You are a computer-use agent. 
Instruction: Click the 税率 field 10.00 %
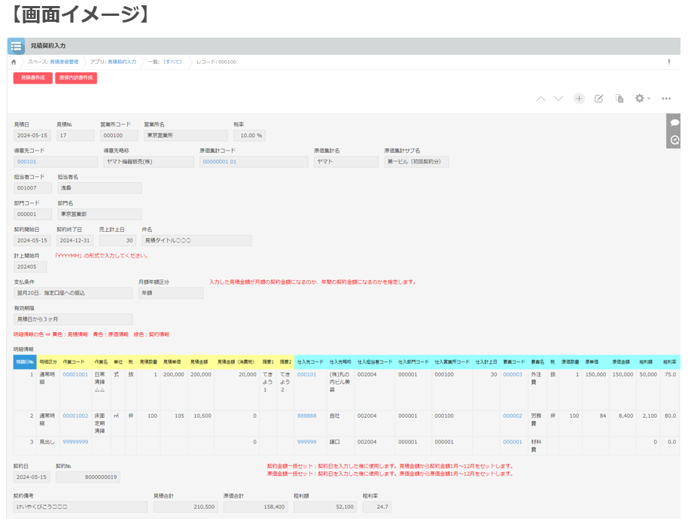(x=249, y=136)
